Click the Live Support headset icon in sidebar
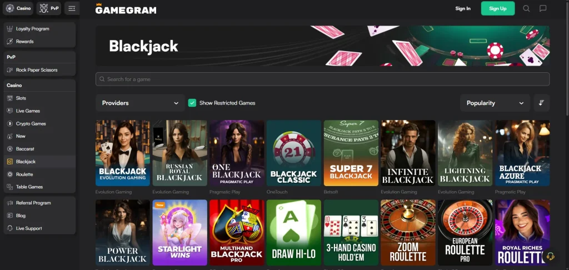The image size is (569, 270). pos(10,228)
